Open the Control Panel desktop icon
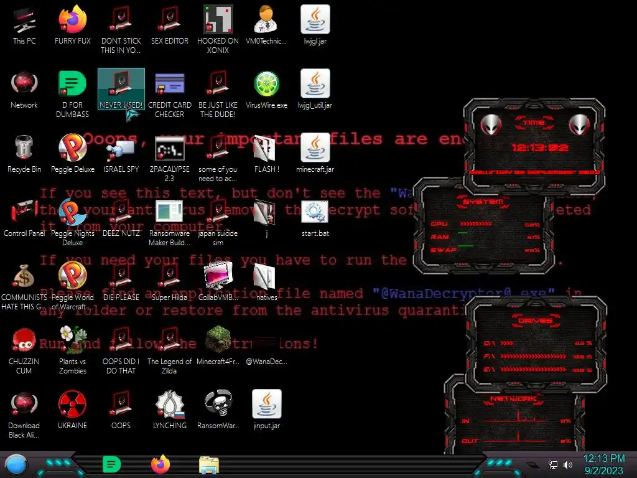Image resolution: width=637 pixels, height=478 pixels. (24, 218)
